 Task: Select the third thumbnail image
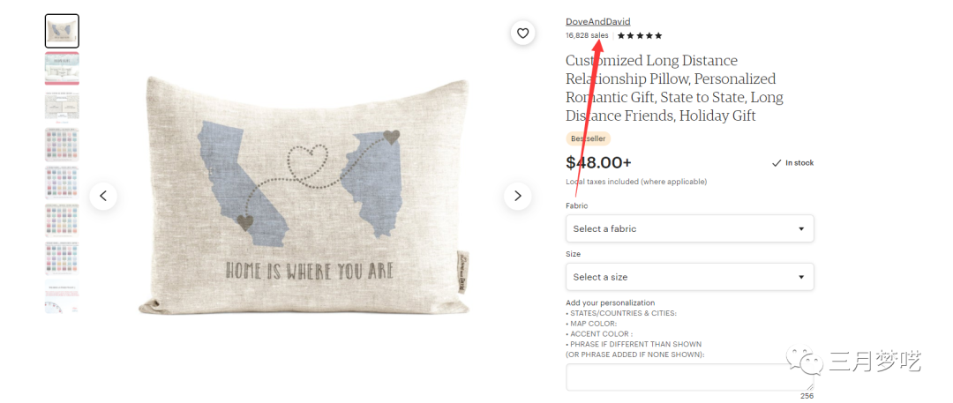pos(62,106)
